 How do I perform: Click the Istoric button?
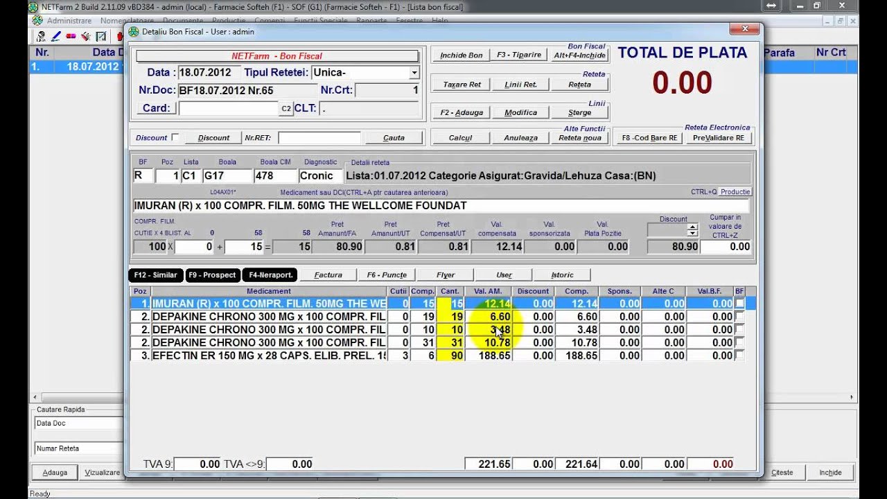562,275
